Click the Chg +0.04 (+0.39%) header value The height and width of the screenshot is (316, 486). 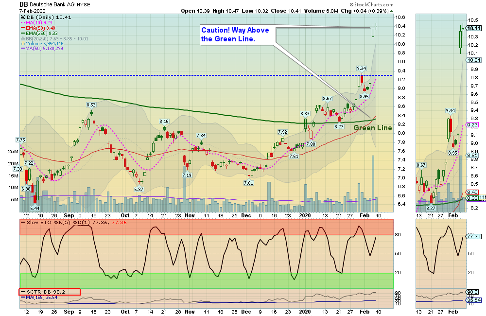pos(364,11)
